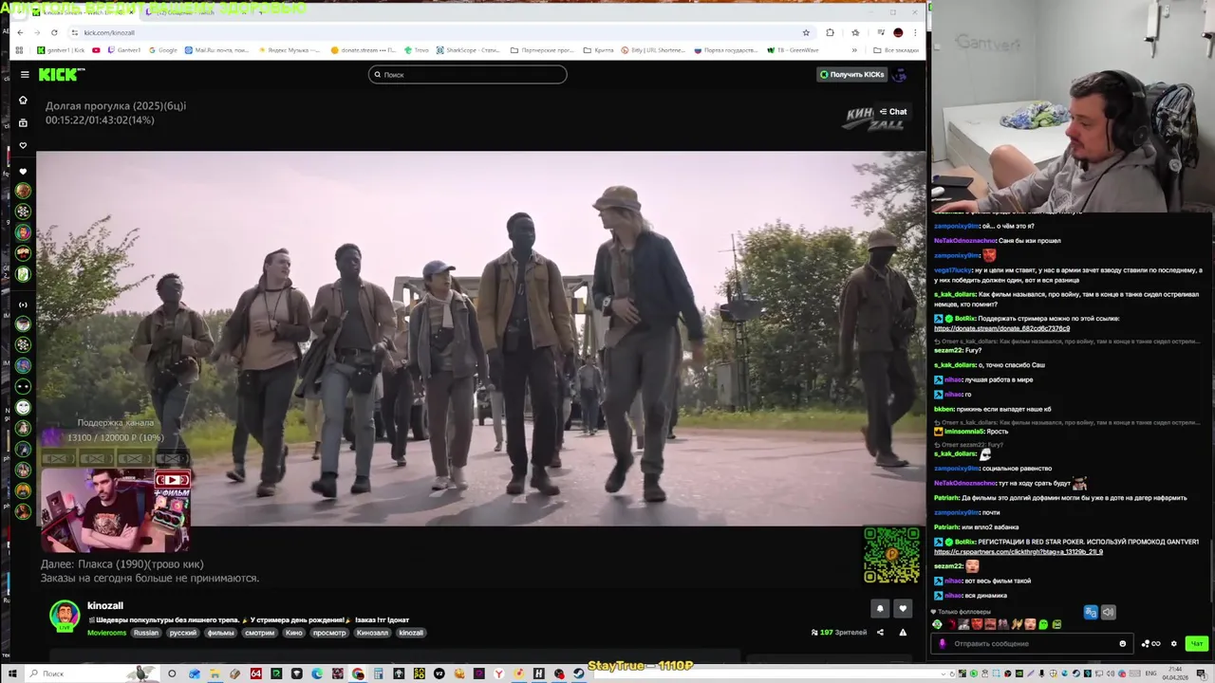This screenshot has height=683, width=1215.
Task: Open Chrome from the taskbar
Action: [x=358, y=674]
